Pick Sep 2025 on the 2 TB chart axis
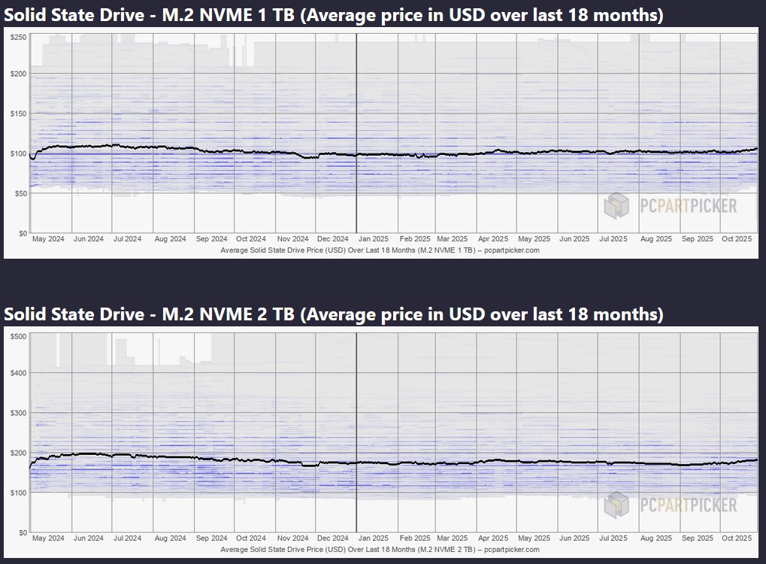This screenshot has height=564, width=766. [698, 538]
